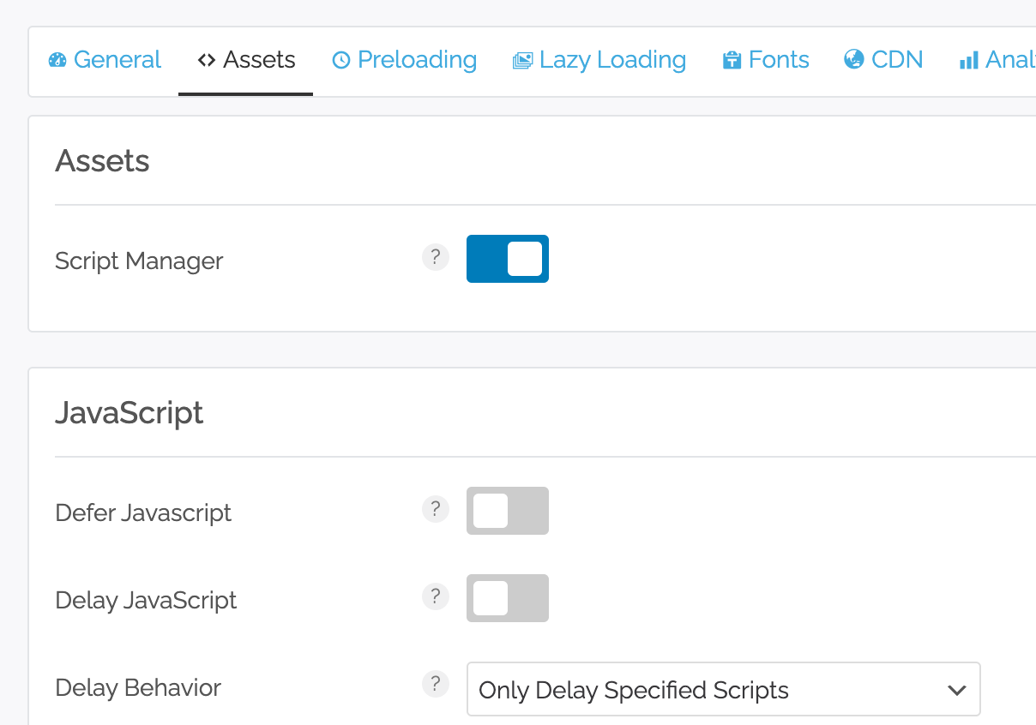Click the Delay Behavior label
This screenshot has width=1036, height=725.
(138, 687)
